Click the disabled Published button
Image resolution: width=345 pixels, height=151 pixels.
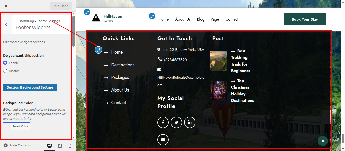coord(61,6)
